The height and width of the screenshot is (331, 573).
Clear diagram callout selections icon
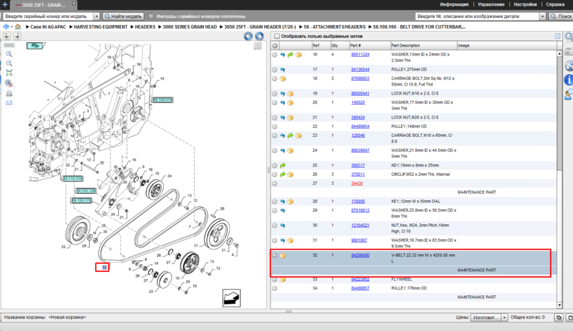pyautogui.click(x=9, y=83)
